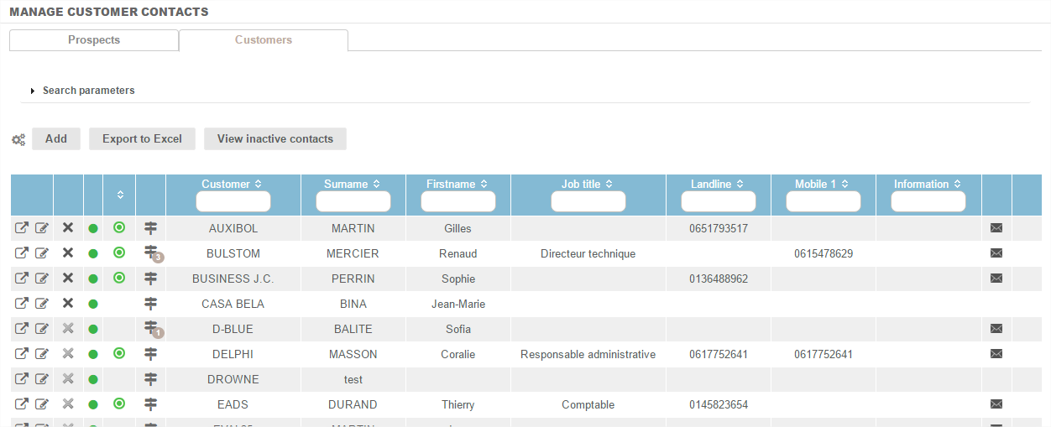This screenshot has width=1051, height=427.
Task: Open AUXIBOL contact in new window icon
Action: [x=22, y=228]
